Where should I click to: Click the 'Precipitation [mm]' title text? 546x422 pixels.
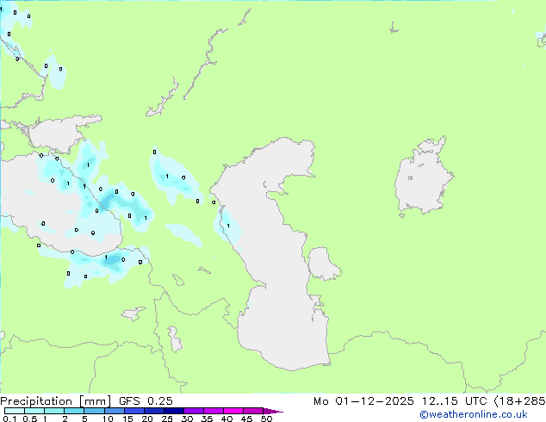coord(56,401)
